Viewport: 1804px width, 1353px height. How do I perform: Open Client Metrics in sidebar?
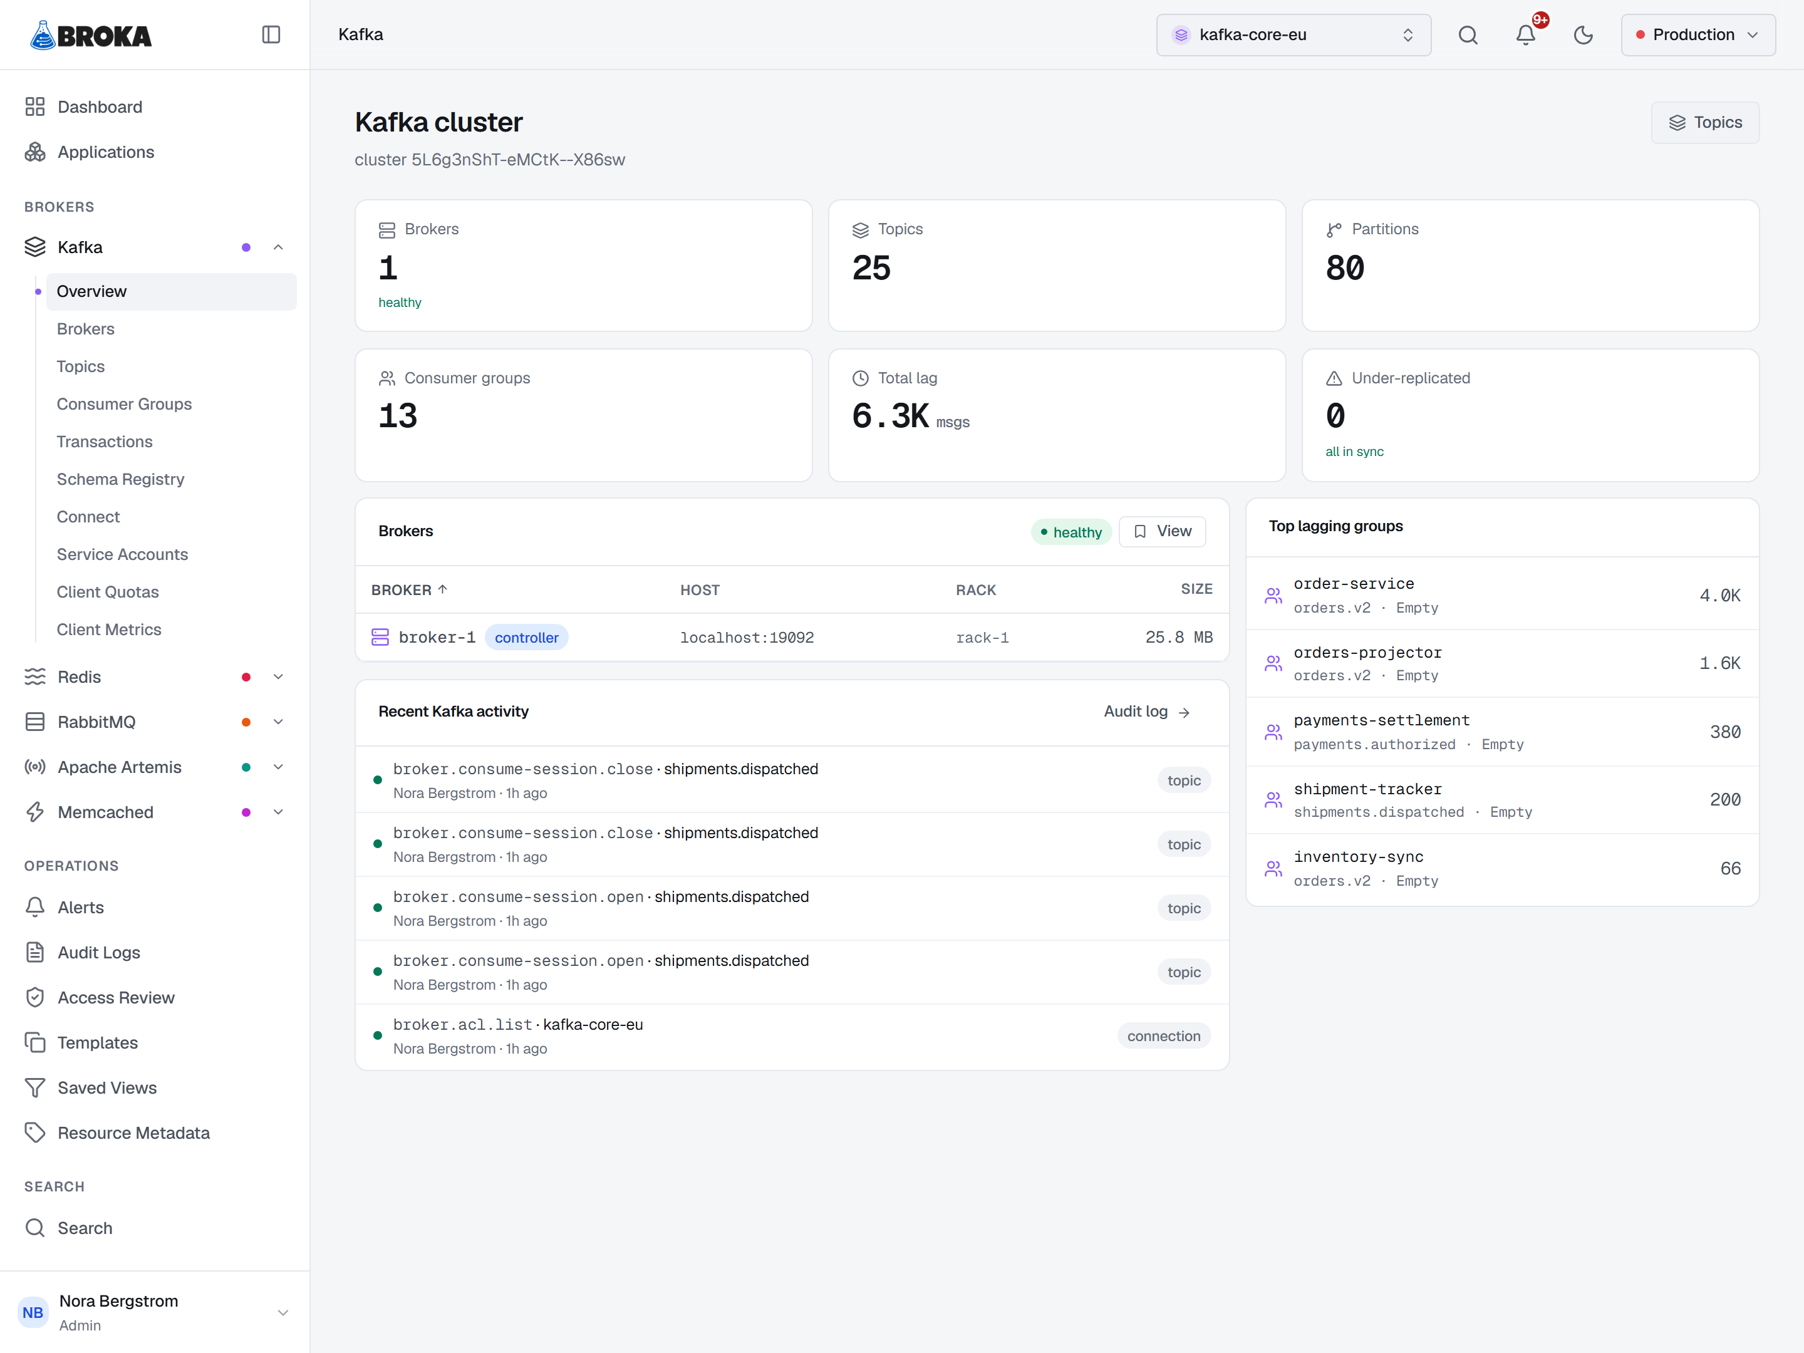click(171, 630)
